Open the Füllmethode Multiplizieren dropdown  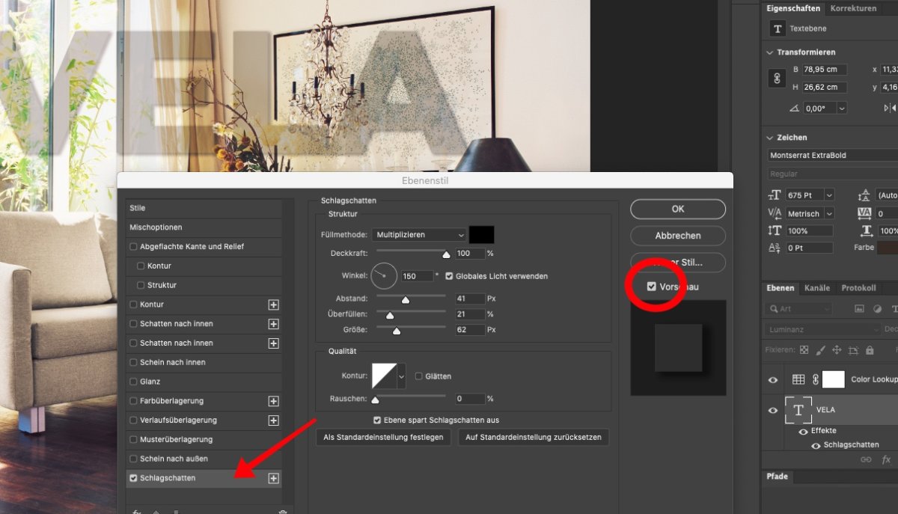tap(420, 235)
